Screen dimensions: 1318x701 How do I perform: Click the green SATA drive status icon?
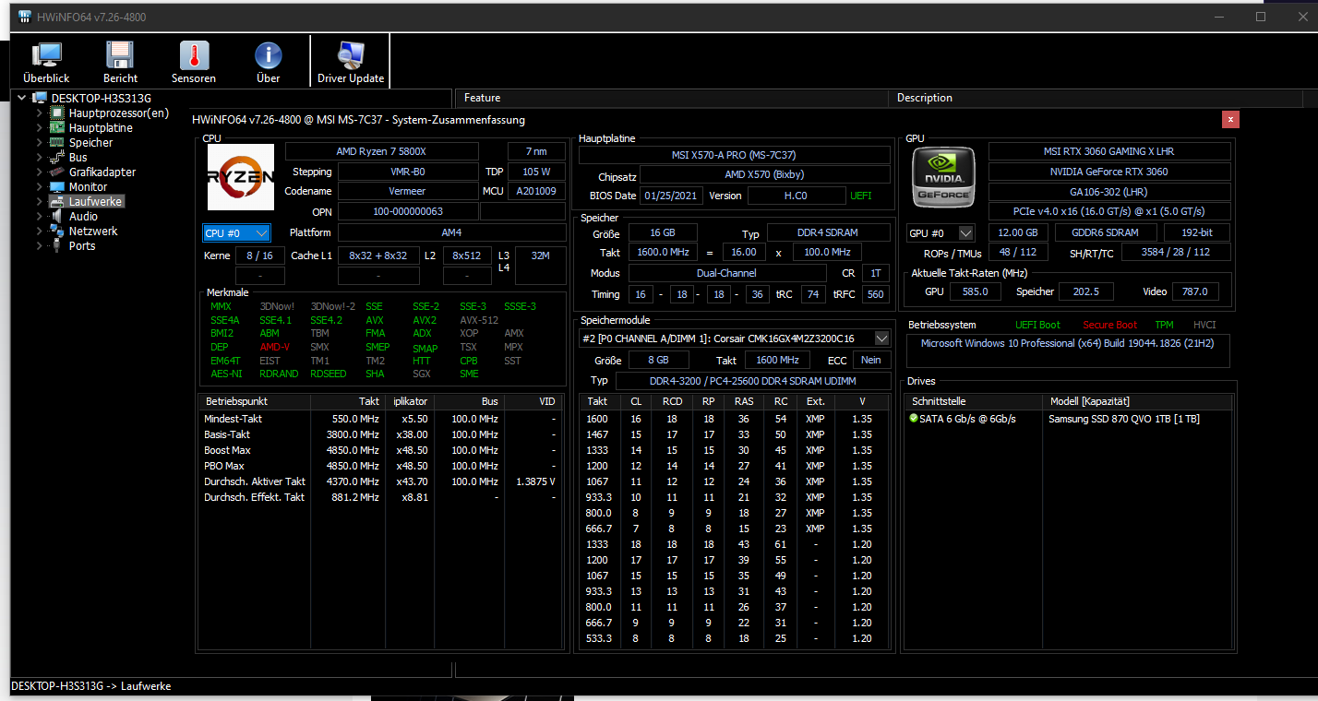pos(914,419)
